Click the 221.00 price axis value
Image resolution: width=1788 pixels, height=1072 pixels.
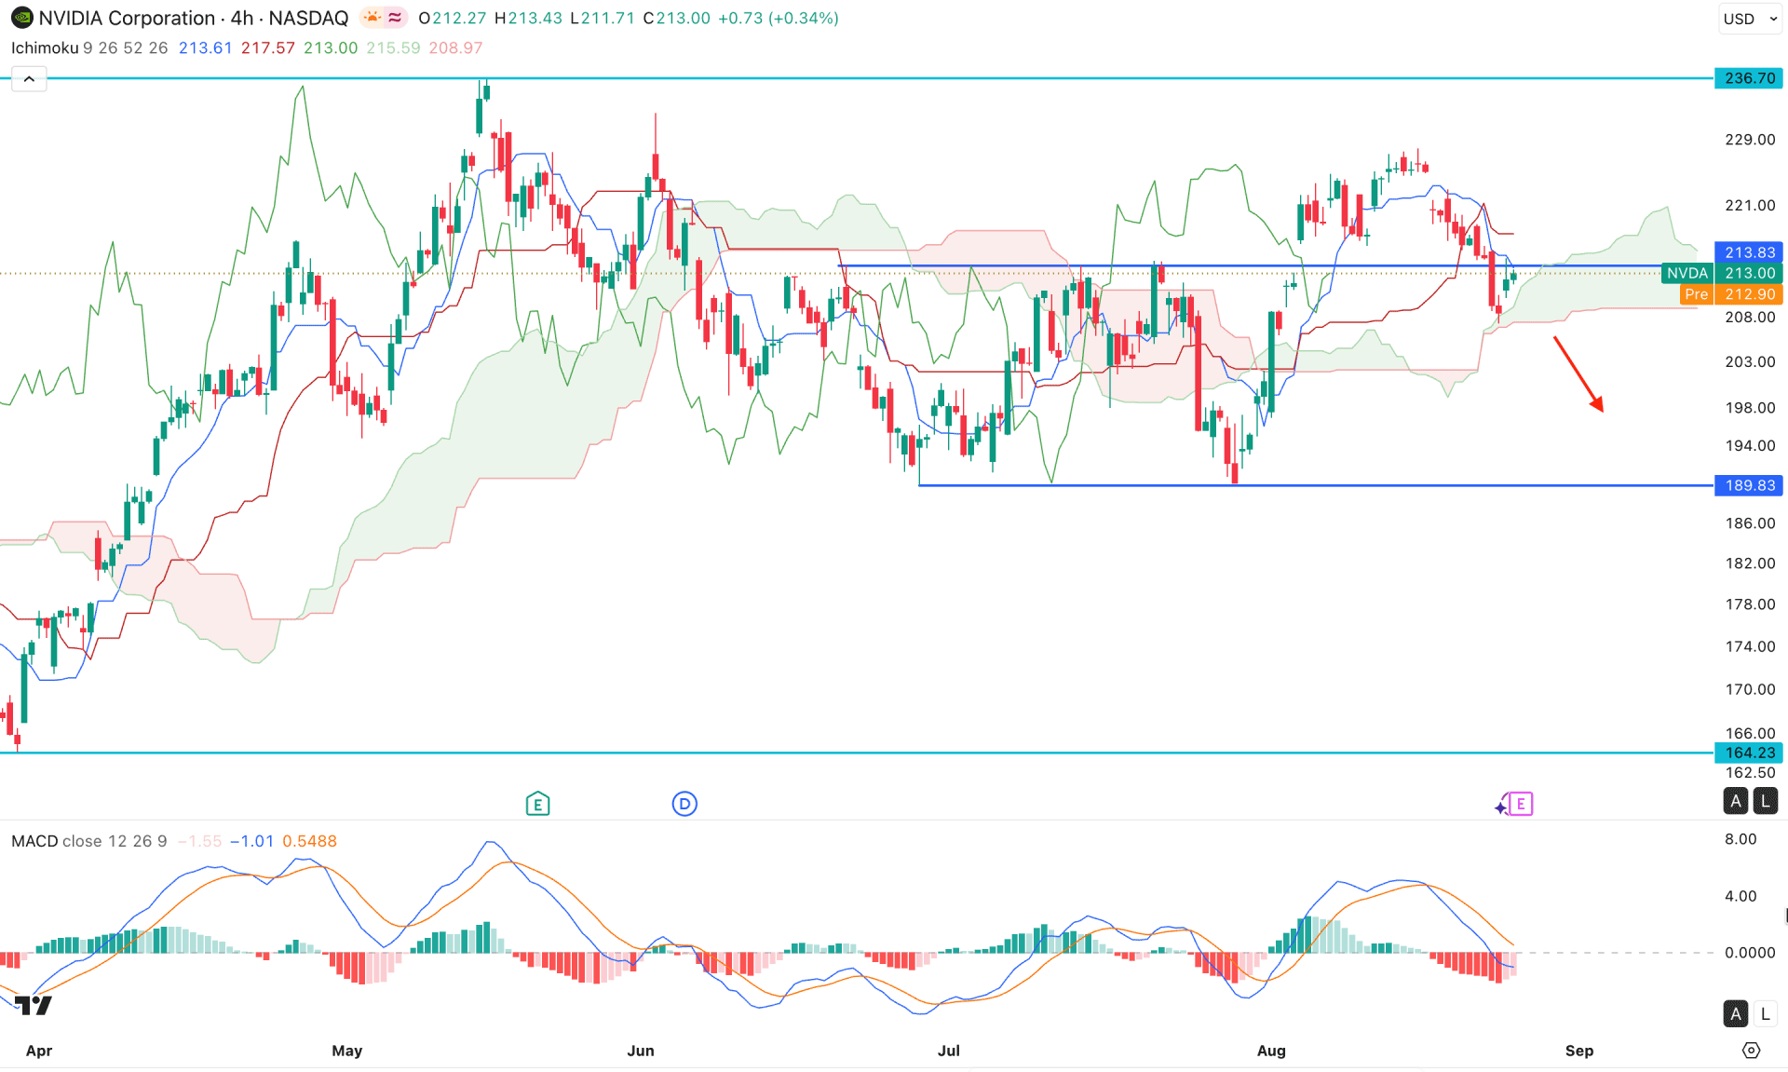1750,205
